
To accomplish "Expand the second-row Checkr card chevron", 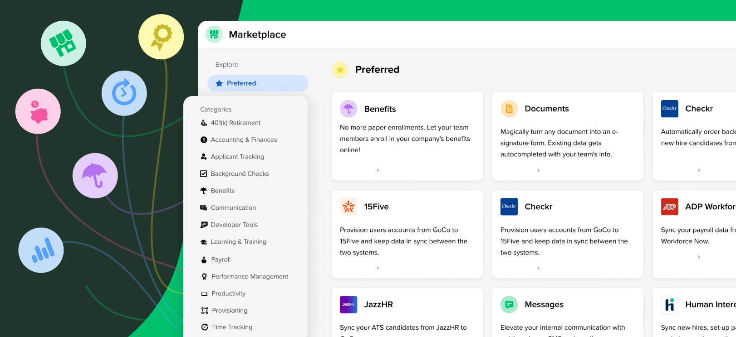I will pyautogui.click(x=538, y=268).
